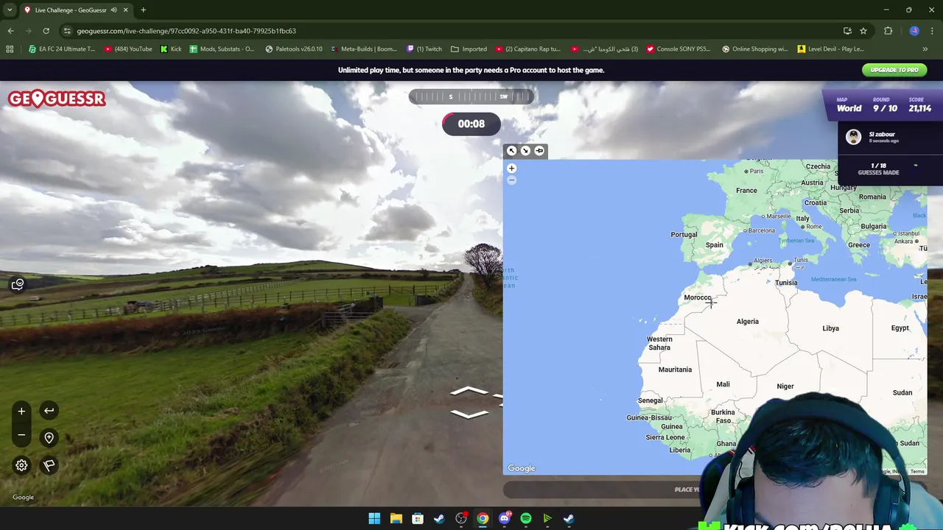Return to the starting location
The width and height of the screenshot is (943, 530).
click(49, 411)
